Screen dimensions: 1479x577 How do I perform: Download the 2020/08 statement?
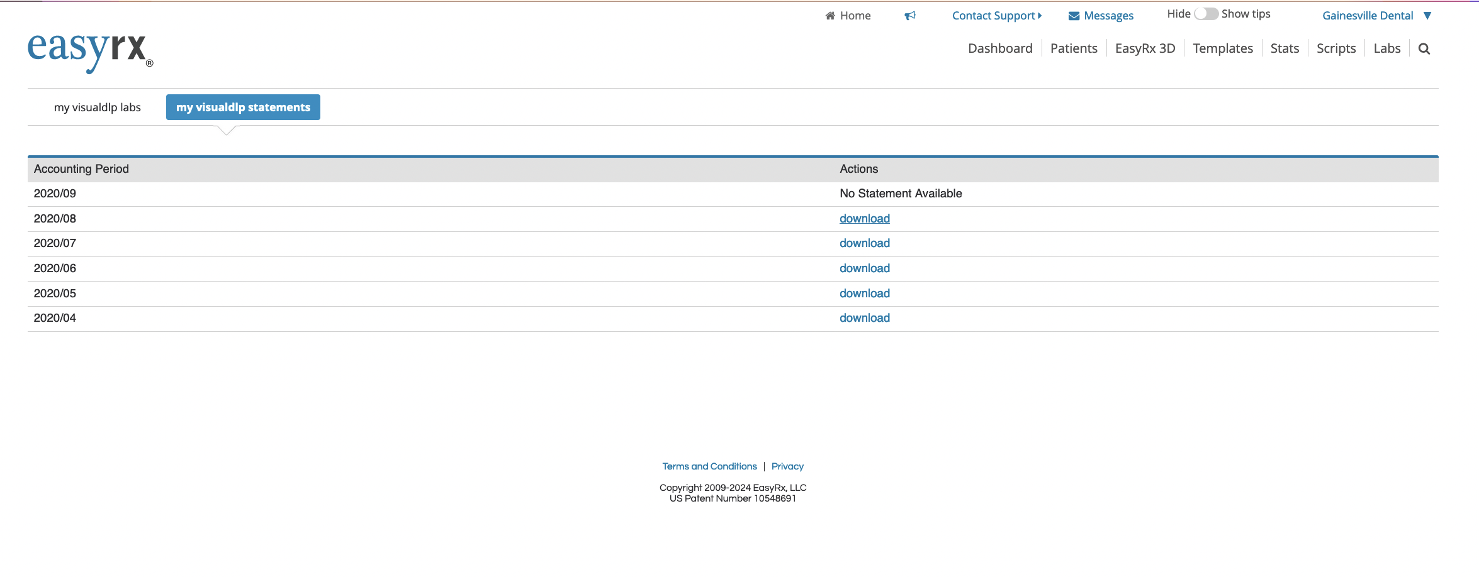[864, 219]
